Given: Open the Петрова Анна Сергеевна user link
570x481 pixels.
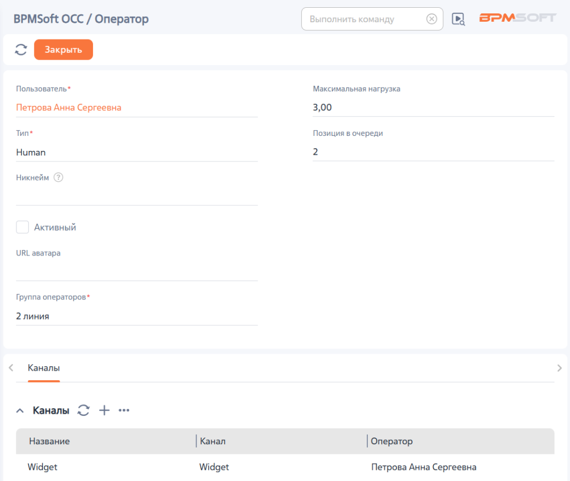Looking at the screenshot, I should (x=68, y=107).
